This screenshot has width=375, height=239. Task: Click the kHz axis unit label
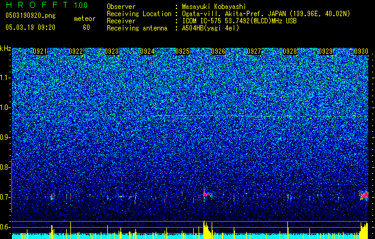[5, 48]
